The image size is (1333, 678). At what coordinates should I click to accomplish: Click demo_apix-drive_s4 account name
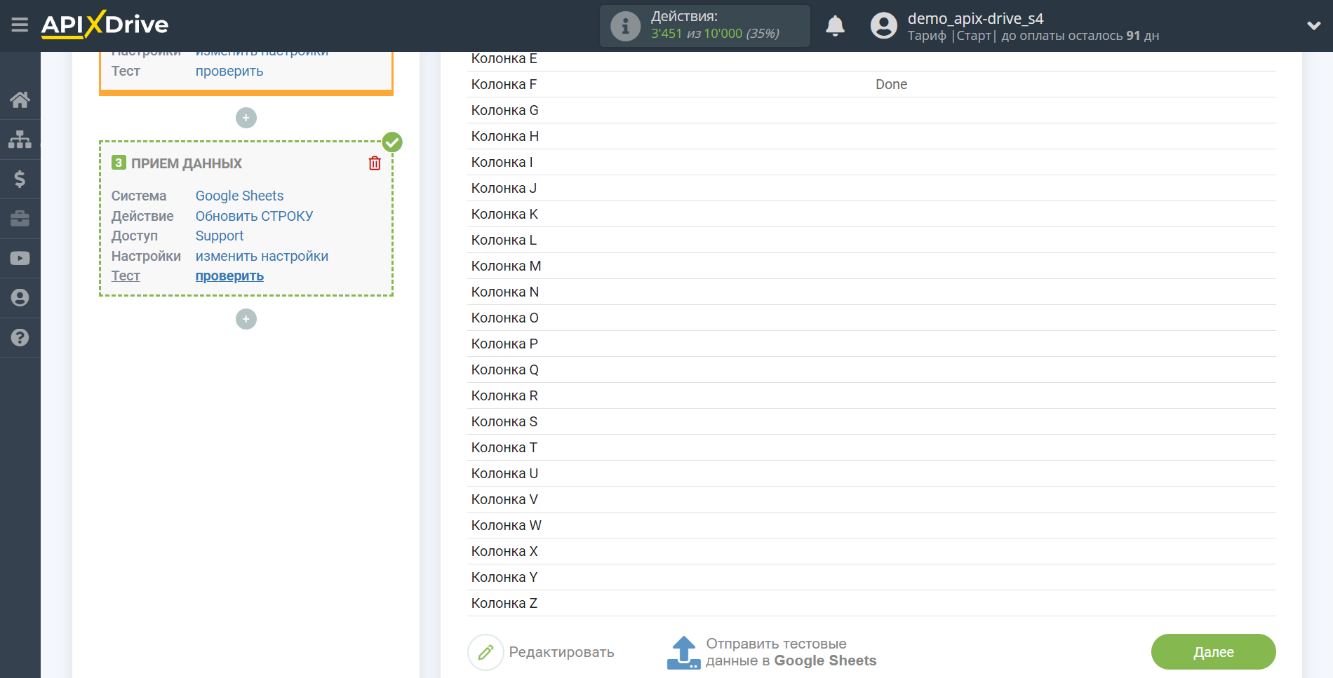pos(975,18)
